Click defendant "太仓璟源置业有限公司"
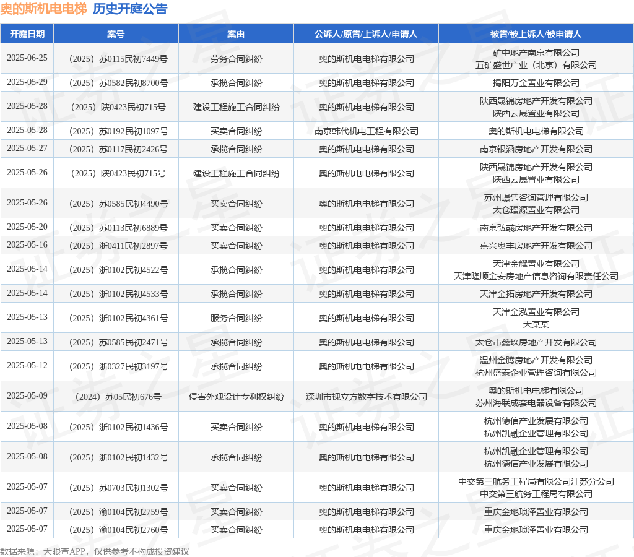Screen dimensions: 634x557 pos(536,210)
